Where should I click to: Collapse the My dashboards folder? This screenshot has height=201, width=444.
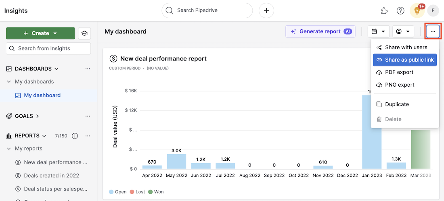(9, 82)
